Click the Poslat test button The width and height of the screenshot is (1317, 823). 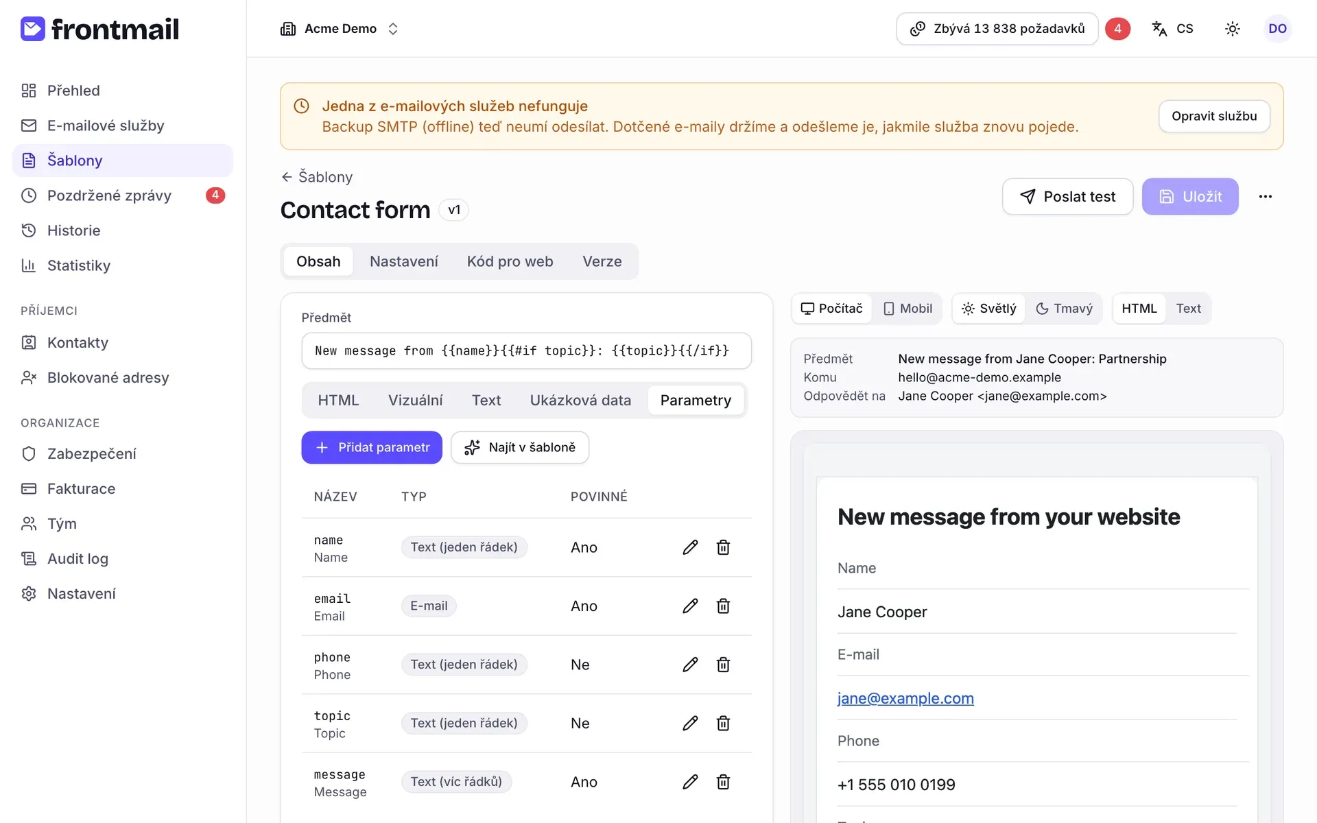tap(1067, 197)
